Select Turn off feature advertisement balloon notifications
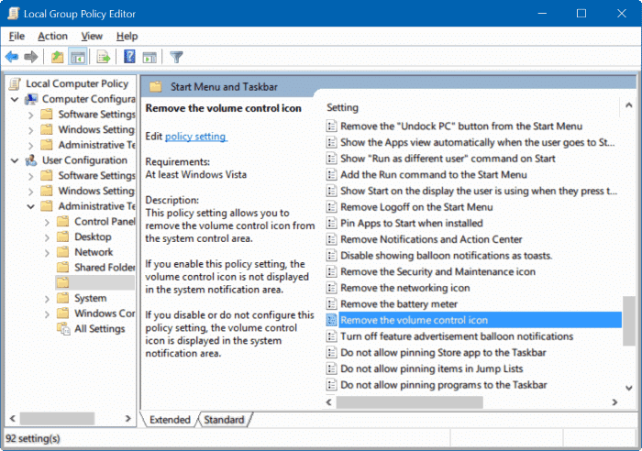The height and width of the screenshot is (451, 642). pos(457,336)
